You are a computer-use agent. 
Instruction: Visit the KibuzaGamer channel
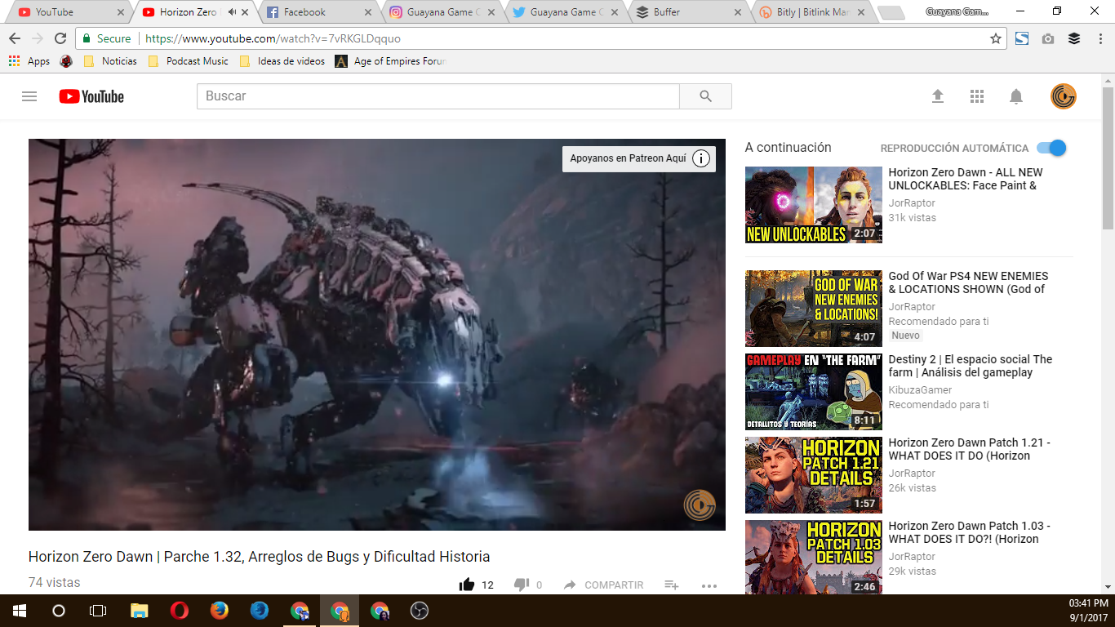point(921,390)
